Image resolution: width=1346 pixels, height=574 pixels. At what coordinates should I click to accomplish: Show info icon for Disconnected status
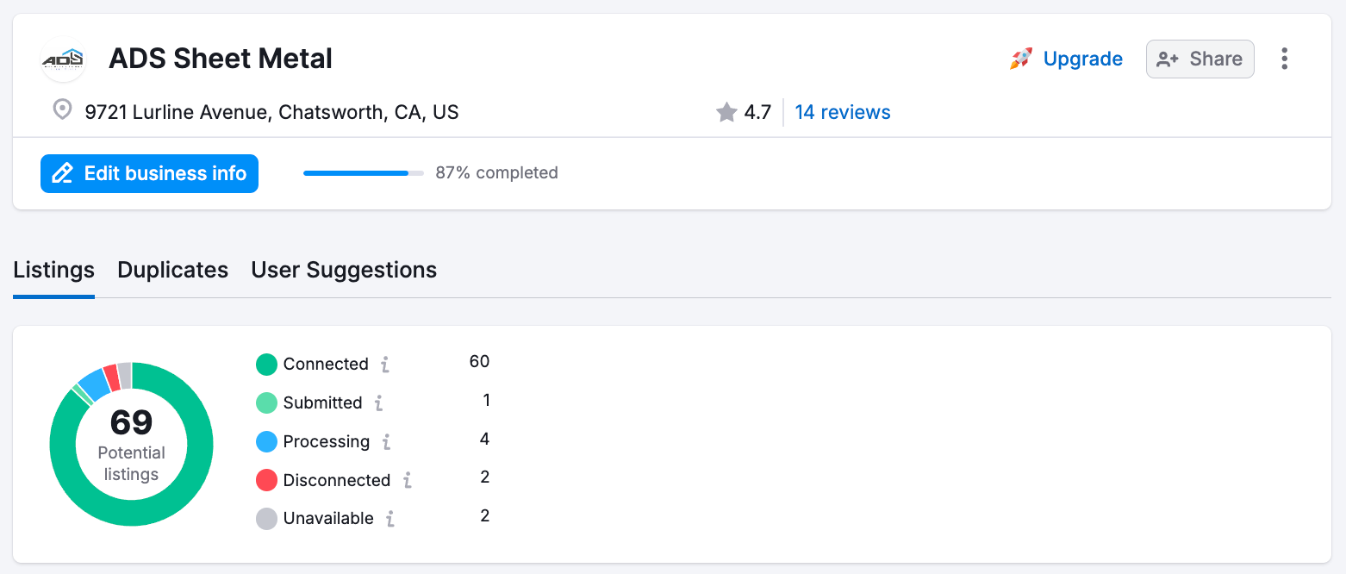point(407,480)
